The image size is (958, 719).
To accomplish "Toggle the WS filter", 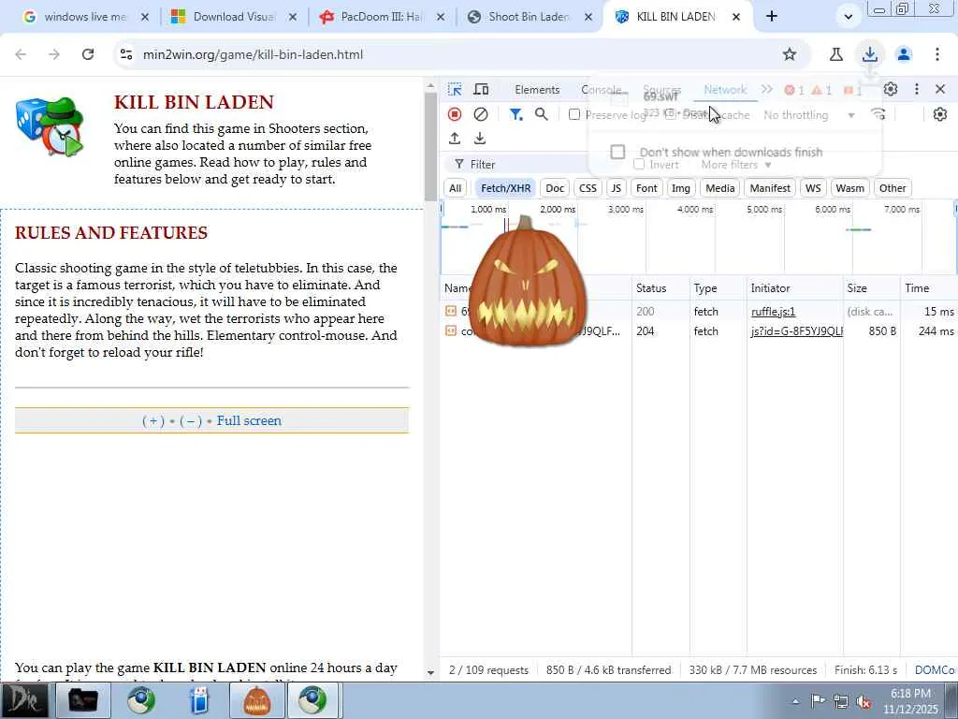I will [x=813, y=188].
